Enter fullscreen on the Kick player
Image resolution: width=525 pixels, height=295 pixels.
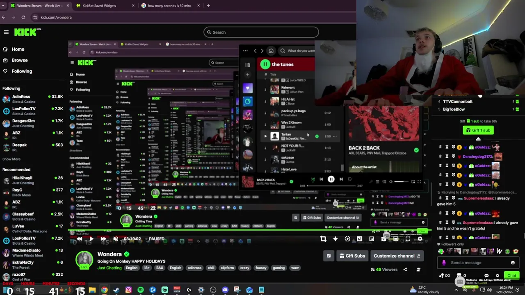tap(408, 239)
